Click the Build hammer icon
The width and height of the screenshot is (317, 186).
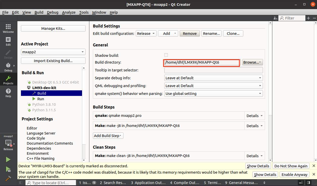tap(8, 178)
